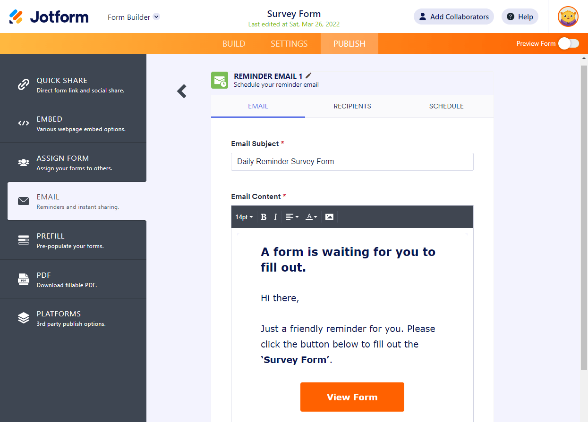Open the 14pt font size dropdown
Viewport: 588px width, 422px height.
tap(244, 217)
